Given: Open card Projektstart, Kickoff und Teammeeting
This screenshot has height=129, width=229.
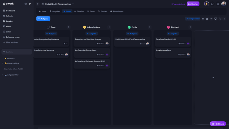Looking at the screenshot, I should (132, 42).
